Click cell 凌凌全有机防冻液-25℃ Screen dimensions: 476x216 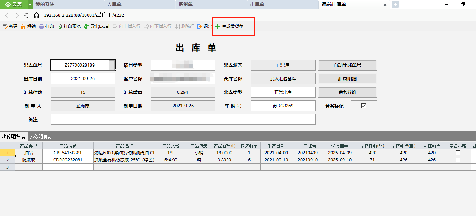point(125,160)
